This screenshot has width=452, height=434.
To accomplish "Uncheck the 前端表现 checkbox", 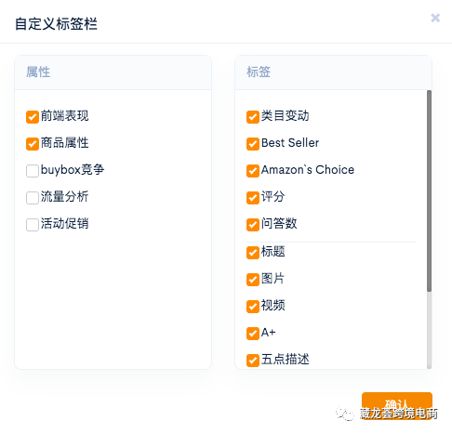I will click(x=33, y=117).
